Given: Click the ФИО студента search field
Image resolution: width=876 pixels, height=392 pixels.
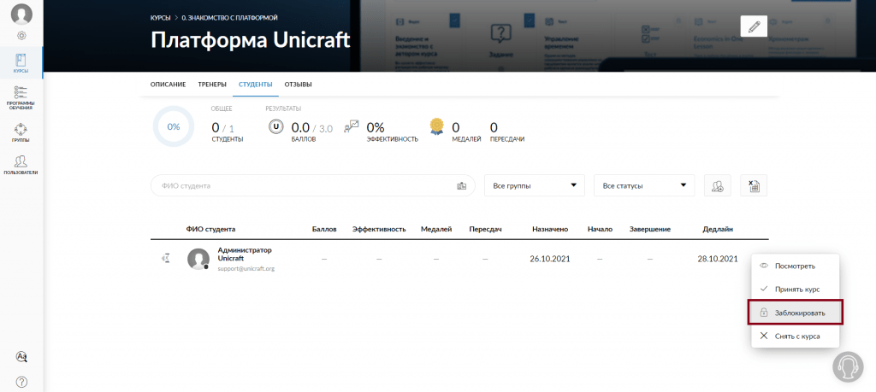Looking at the screenshot, I should [312, 185].
